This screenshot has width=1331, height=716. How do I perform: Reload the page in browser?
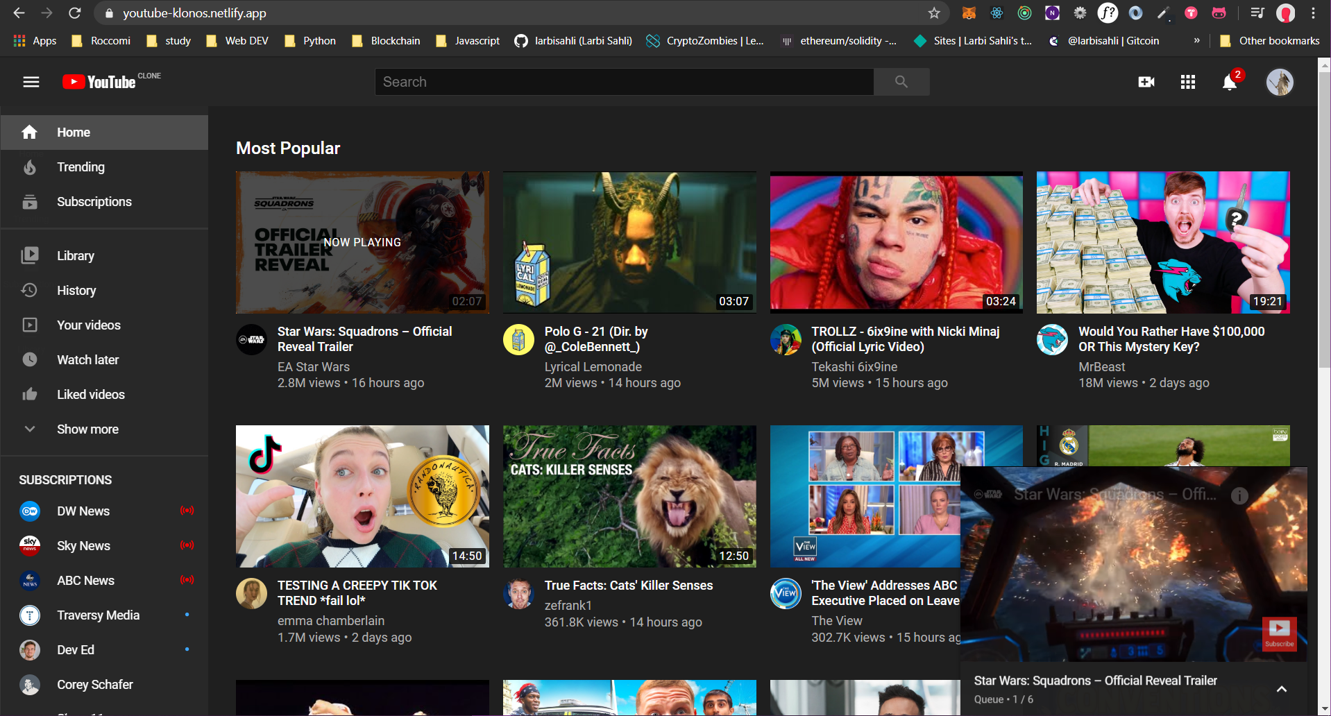[75, 13]
